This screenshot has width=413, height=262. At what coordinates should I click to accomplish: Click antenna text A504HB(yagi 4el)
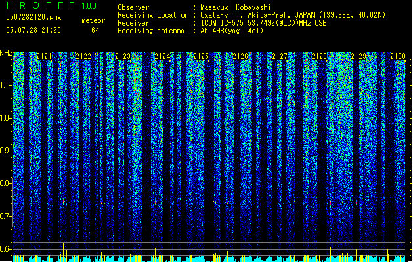(x=232, y=31)
